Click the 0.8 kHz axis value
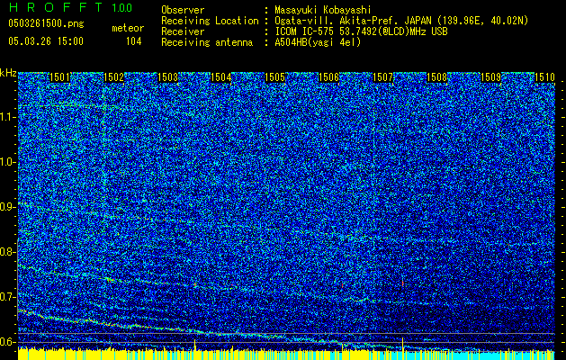 (x=8, y=252)
